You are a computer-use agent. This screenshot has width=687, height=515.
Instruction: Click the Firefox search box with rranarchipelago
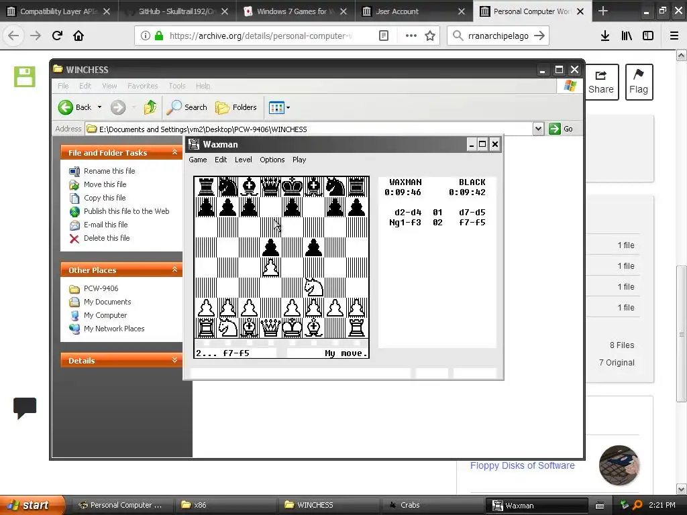coord(498,36)
